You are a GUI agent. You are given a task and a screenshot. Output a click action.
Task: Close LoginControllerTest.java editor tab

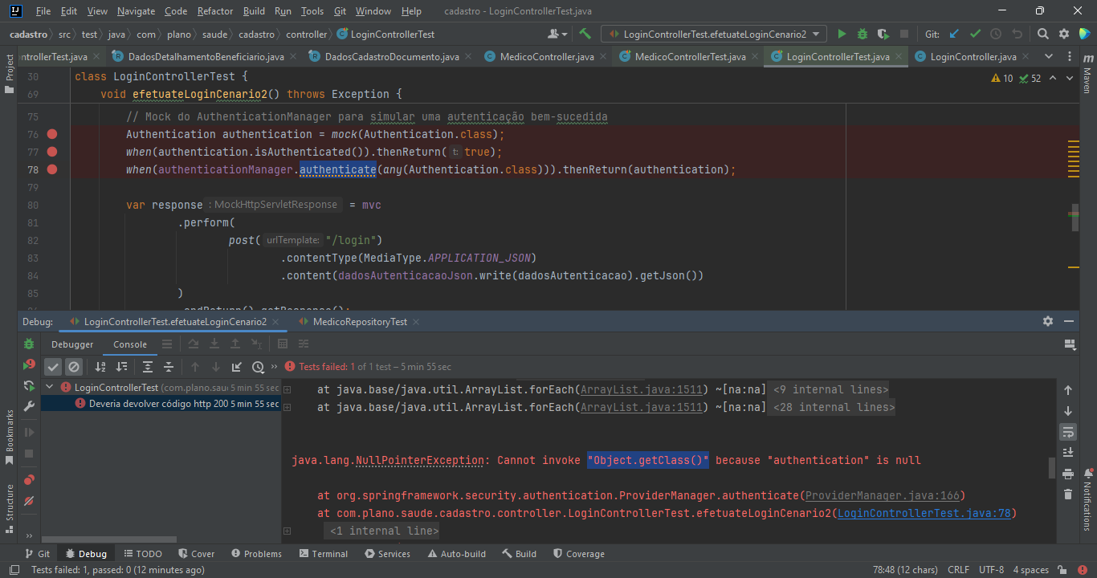coord(899,56)
